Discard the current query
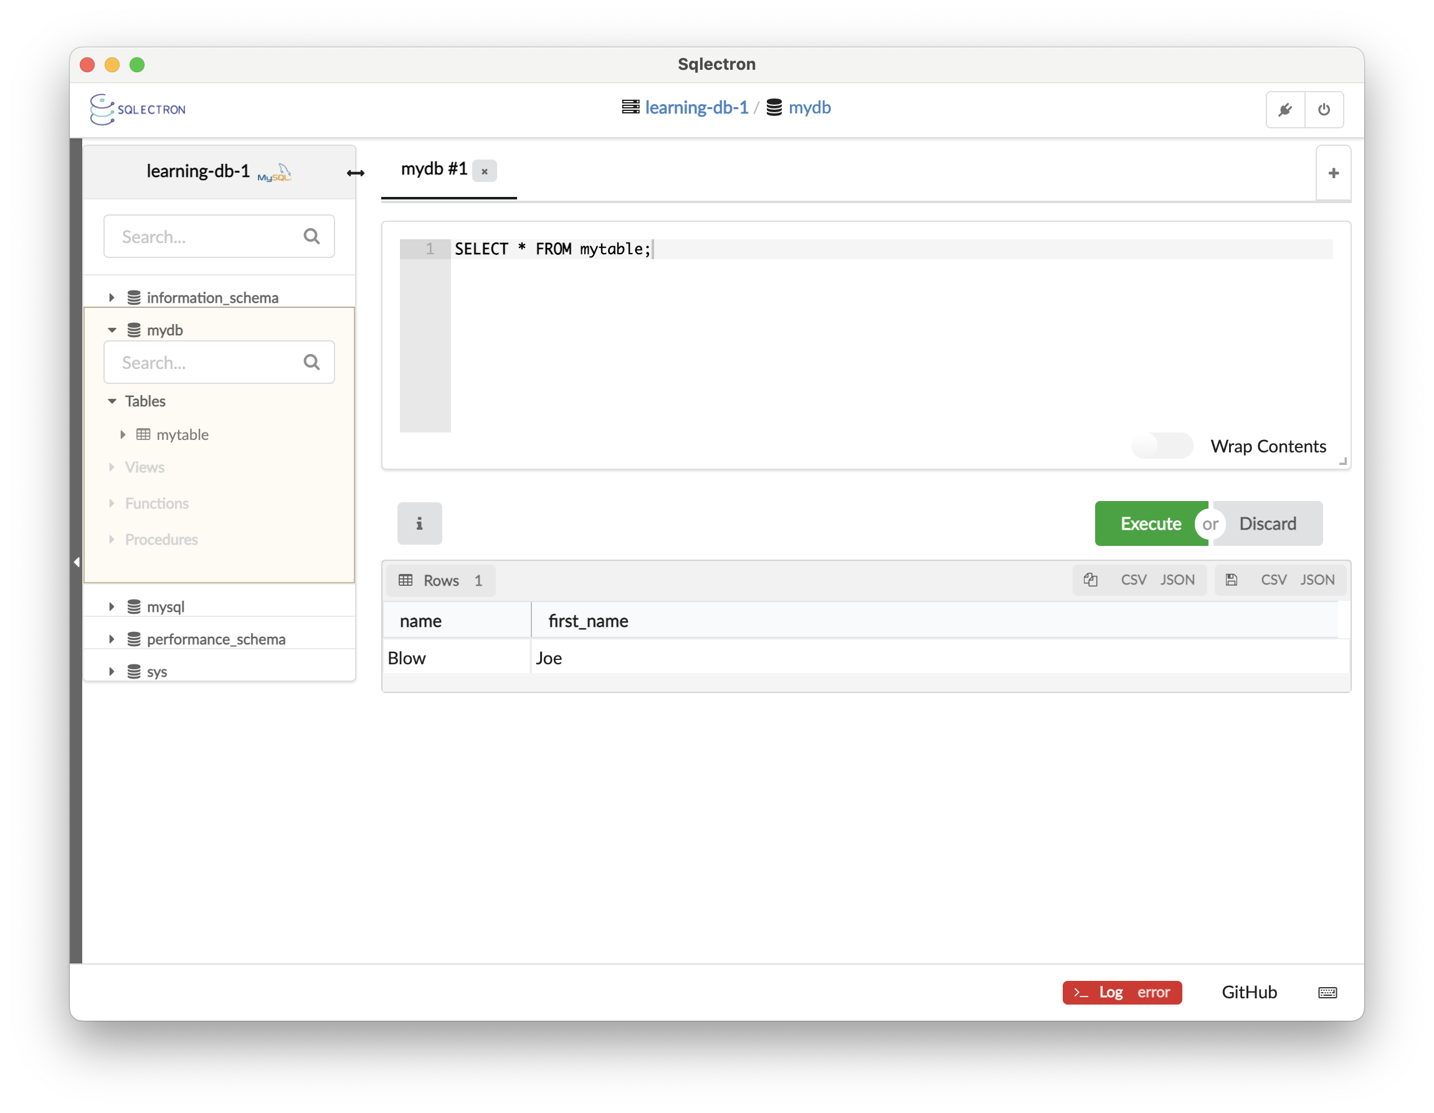Screen dimensions: 1434x1113 [x=1266, y=523]
